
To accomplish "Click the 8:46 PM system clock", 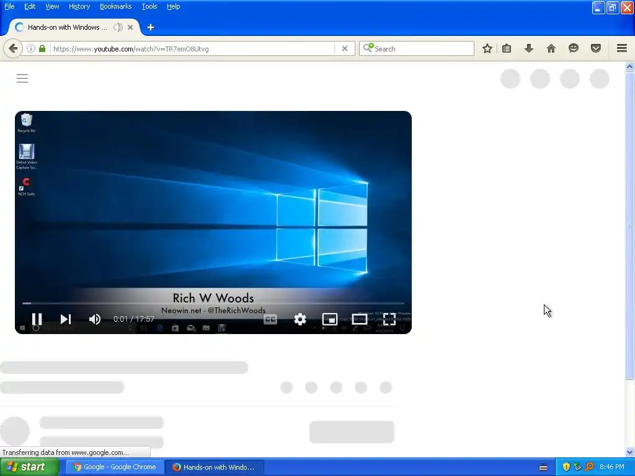I will (612, 467).
